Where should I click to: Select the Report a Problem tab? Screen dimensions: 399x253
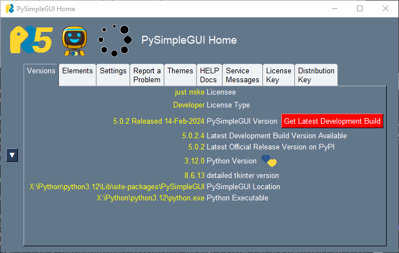147,75
